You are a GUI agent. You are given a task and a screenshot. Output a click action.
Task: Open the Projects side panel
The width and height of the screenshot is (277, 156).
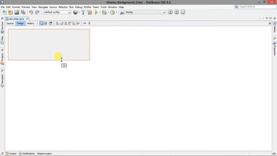2,59
